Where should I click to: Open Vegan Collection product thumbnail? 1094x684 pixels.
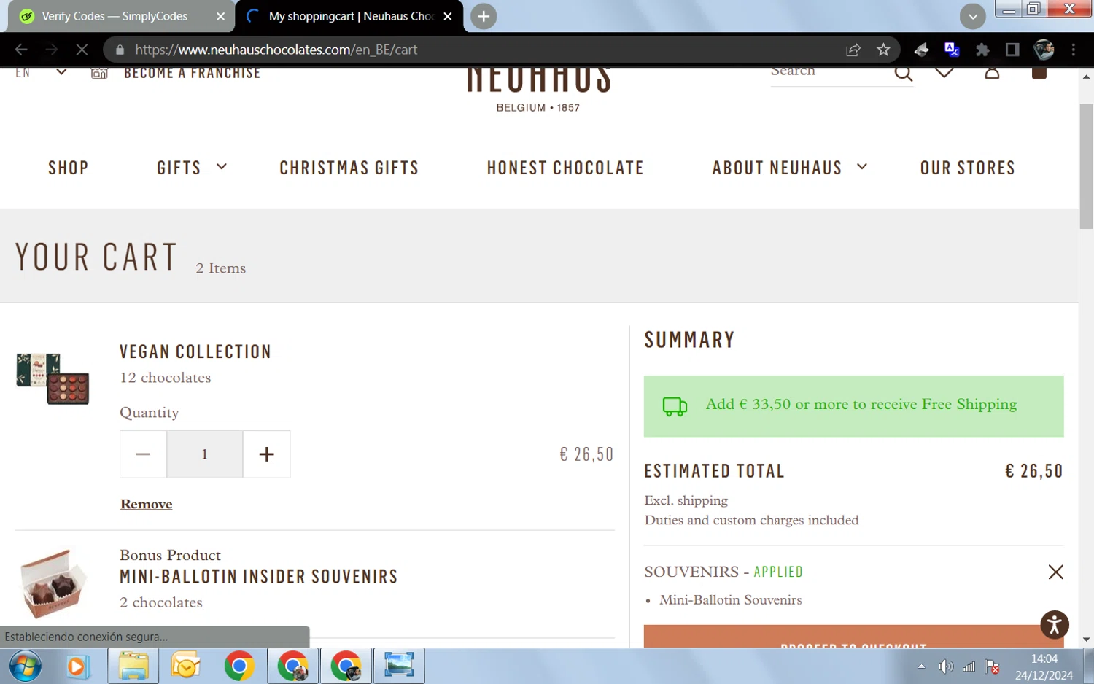(x=53, y=378)
